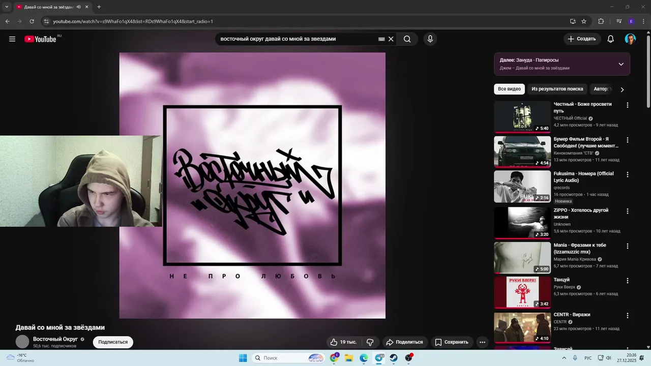Show hidden system tray icons
This screenshot has height=366, width=651.
point(564,358)
